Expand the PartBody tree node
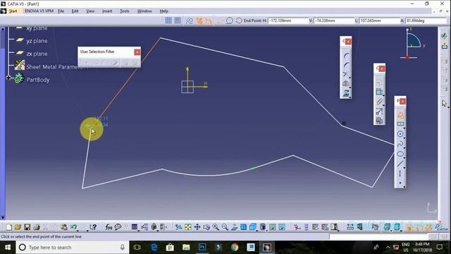Image resolution: width=451 pixels, height=254 pixels. (8, 78)
